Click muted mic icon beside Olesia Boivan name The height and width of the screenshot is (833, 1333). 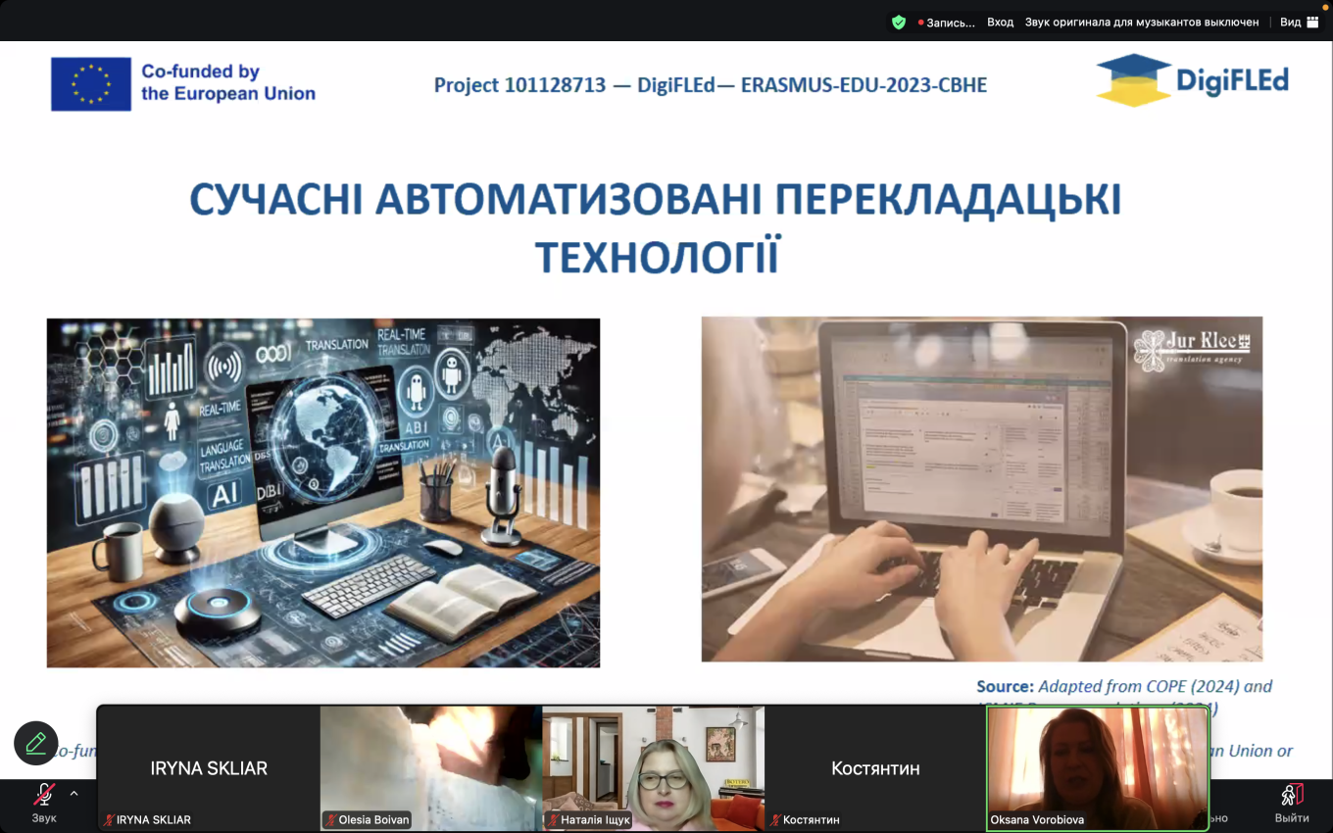click(330, 820)
